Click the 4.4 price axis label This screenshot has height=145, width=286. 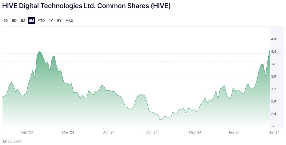coord(273,52)
